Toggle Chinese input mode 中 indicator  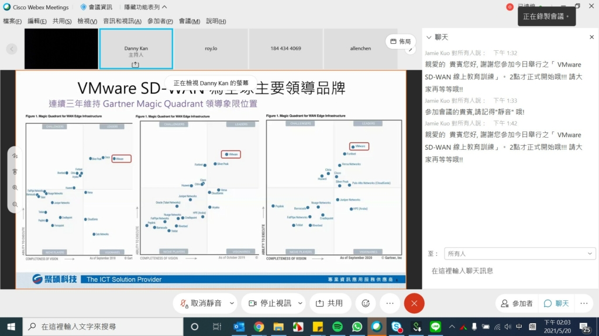click(519, 327)
